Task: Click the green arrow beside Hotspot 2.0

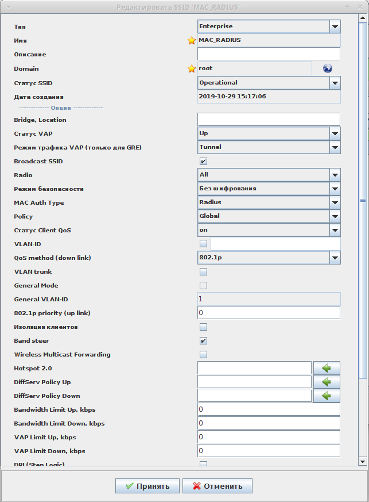Action: pyautogui.click(x=327, y=368)
